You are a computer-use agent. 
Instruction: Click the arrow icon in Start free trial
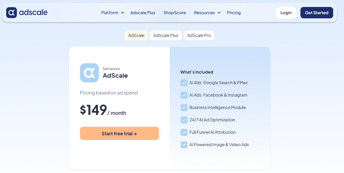click(x=135, y=133)
